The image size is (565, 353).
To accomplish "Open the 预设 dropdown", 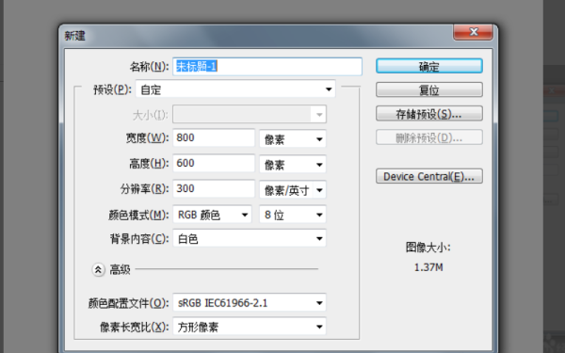I will [235, 89].
